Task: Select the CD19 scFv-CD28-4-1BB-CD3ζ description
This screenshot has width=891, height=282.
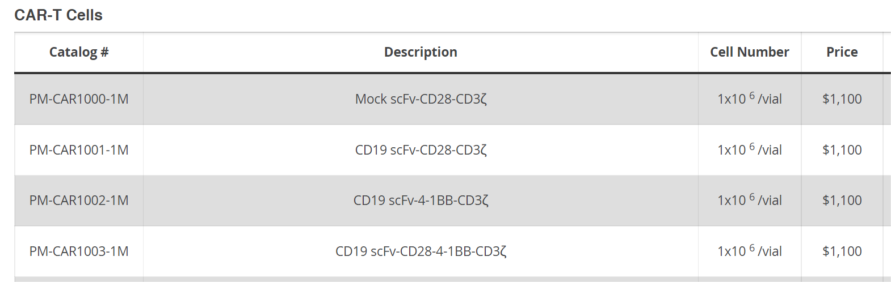Action: (x=421, y=251)
